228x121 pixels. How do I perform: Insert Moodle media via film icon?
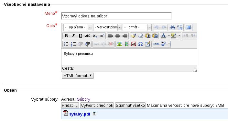[x=126, y=44]
